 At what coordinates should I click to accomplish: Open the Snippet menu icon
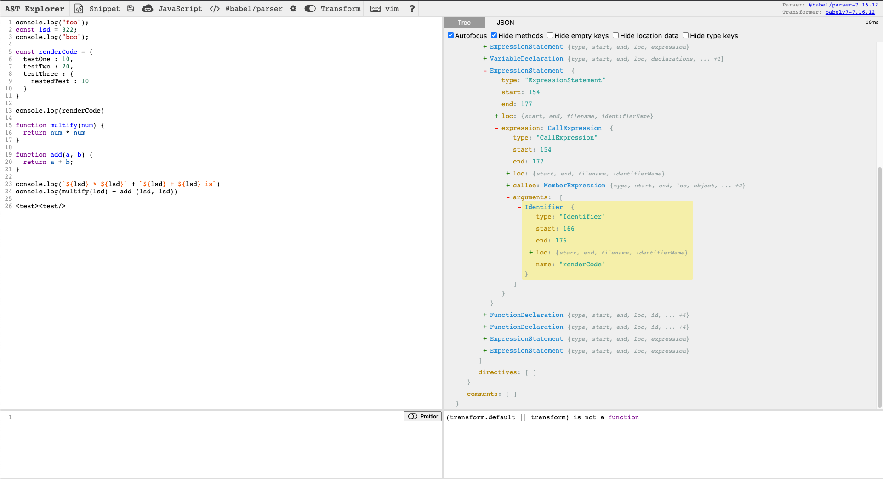[79, 8]
